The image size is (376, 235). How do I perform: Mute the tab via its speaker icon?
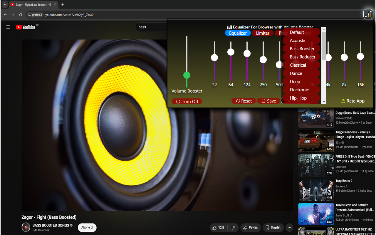50,4
